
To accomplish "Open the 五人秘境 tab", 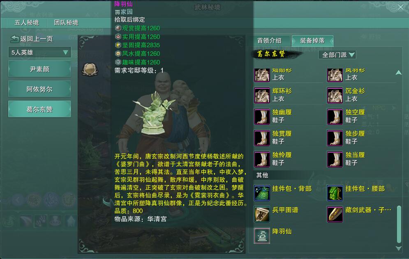I will [27, 23].
